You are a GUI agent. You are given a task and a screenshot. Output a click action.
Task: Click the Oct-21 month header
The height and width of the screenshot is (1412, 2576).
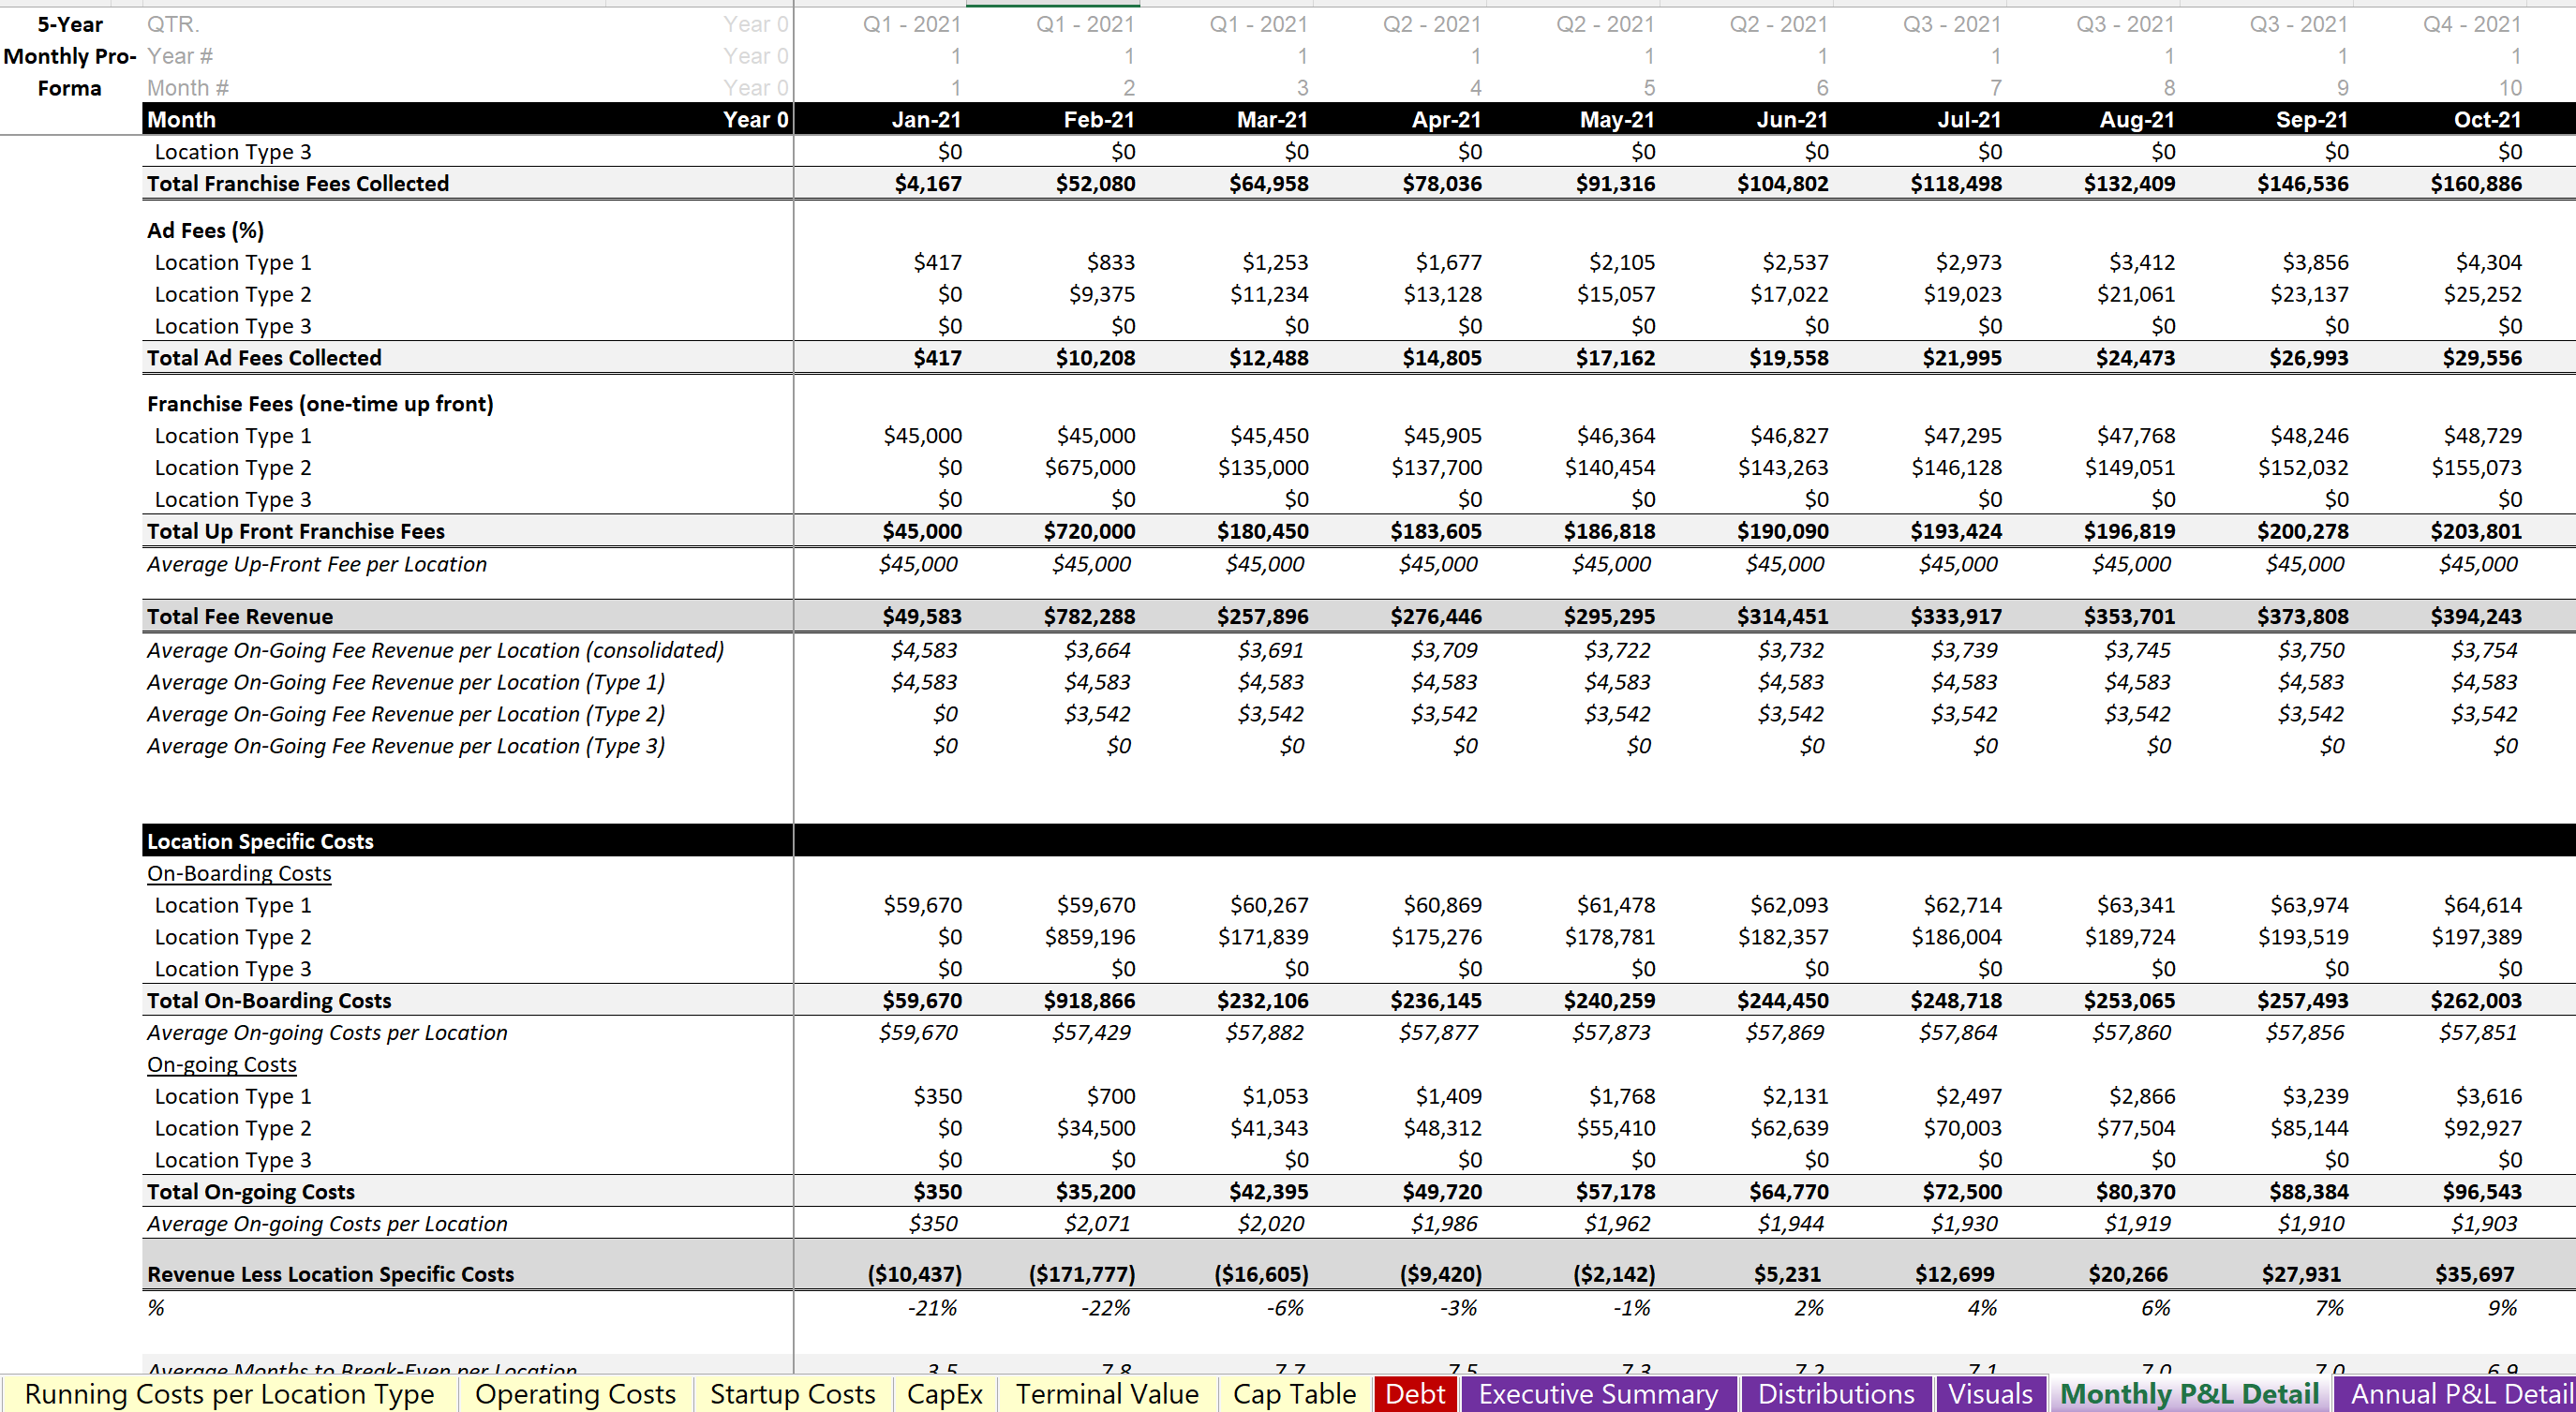2487,120
